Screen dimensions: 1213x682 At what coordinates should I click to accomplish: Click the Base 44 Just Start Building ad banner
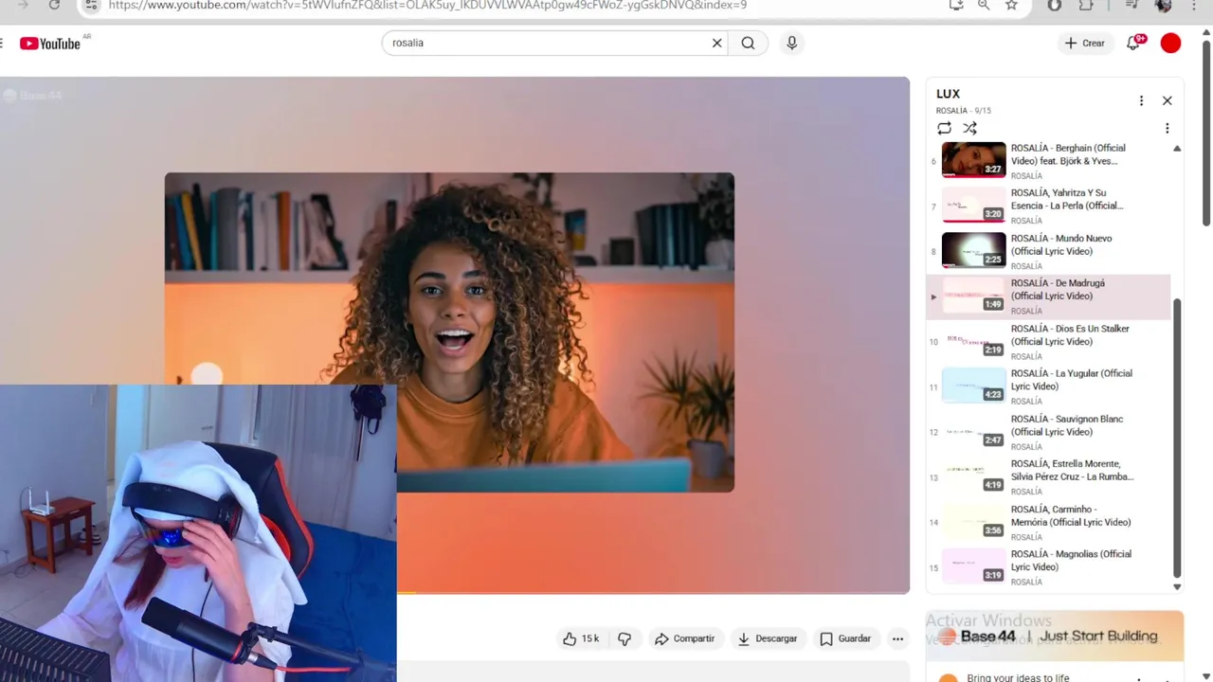click(1055, 637)
